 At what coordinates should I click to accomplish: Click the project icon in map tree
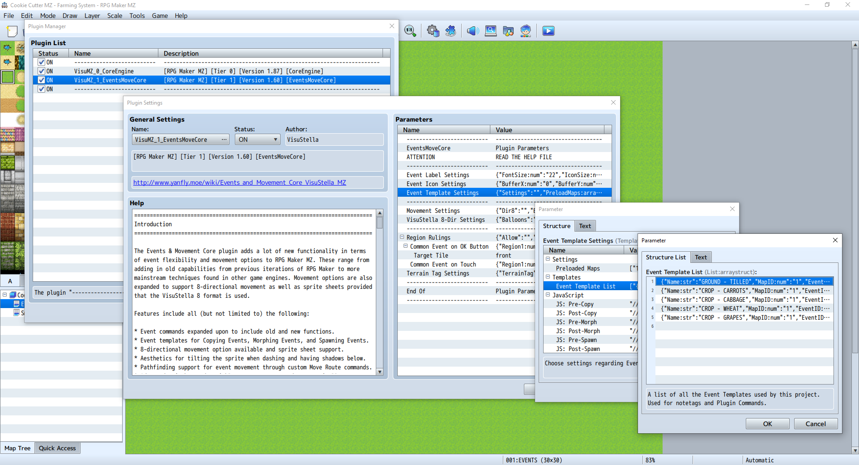point(13,295)
